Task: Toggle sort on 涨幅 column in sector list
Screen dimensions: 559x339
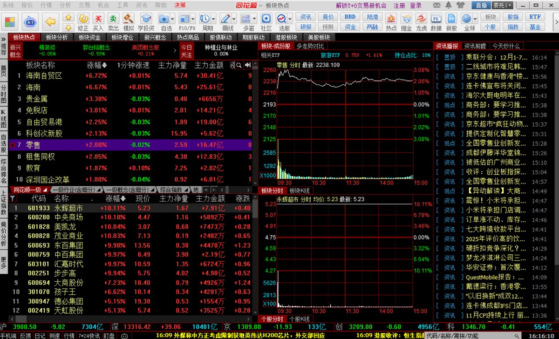Action: (97, 65)
